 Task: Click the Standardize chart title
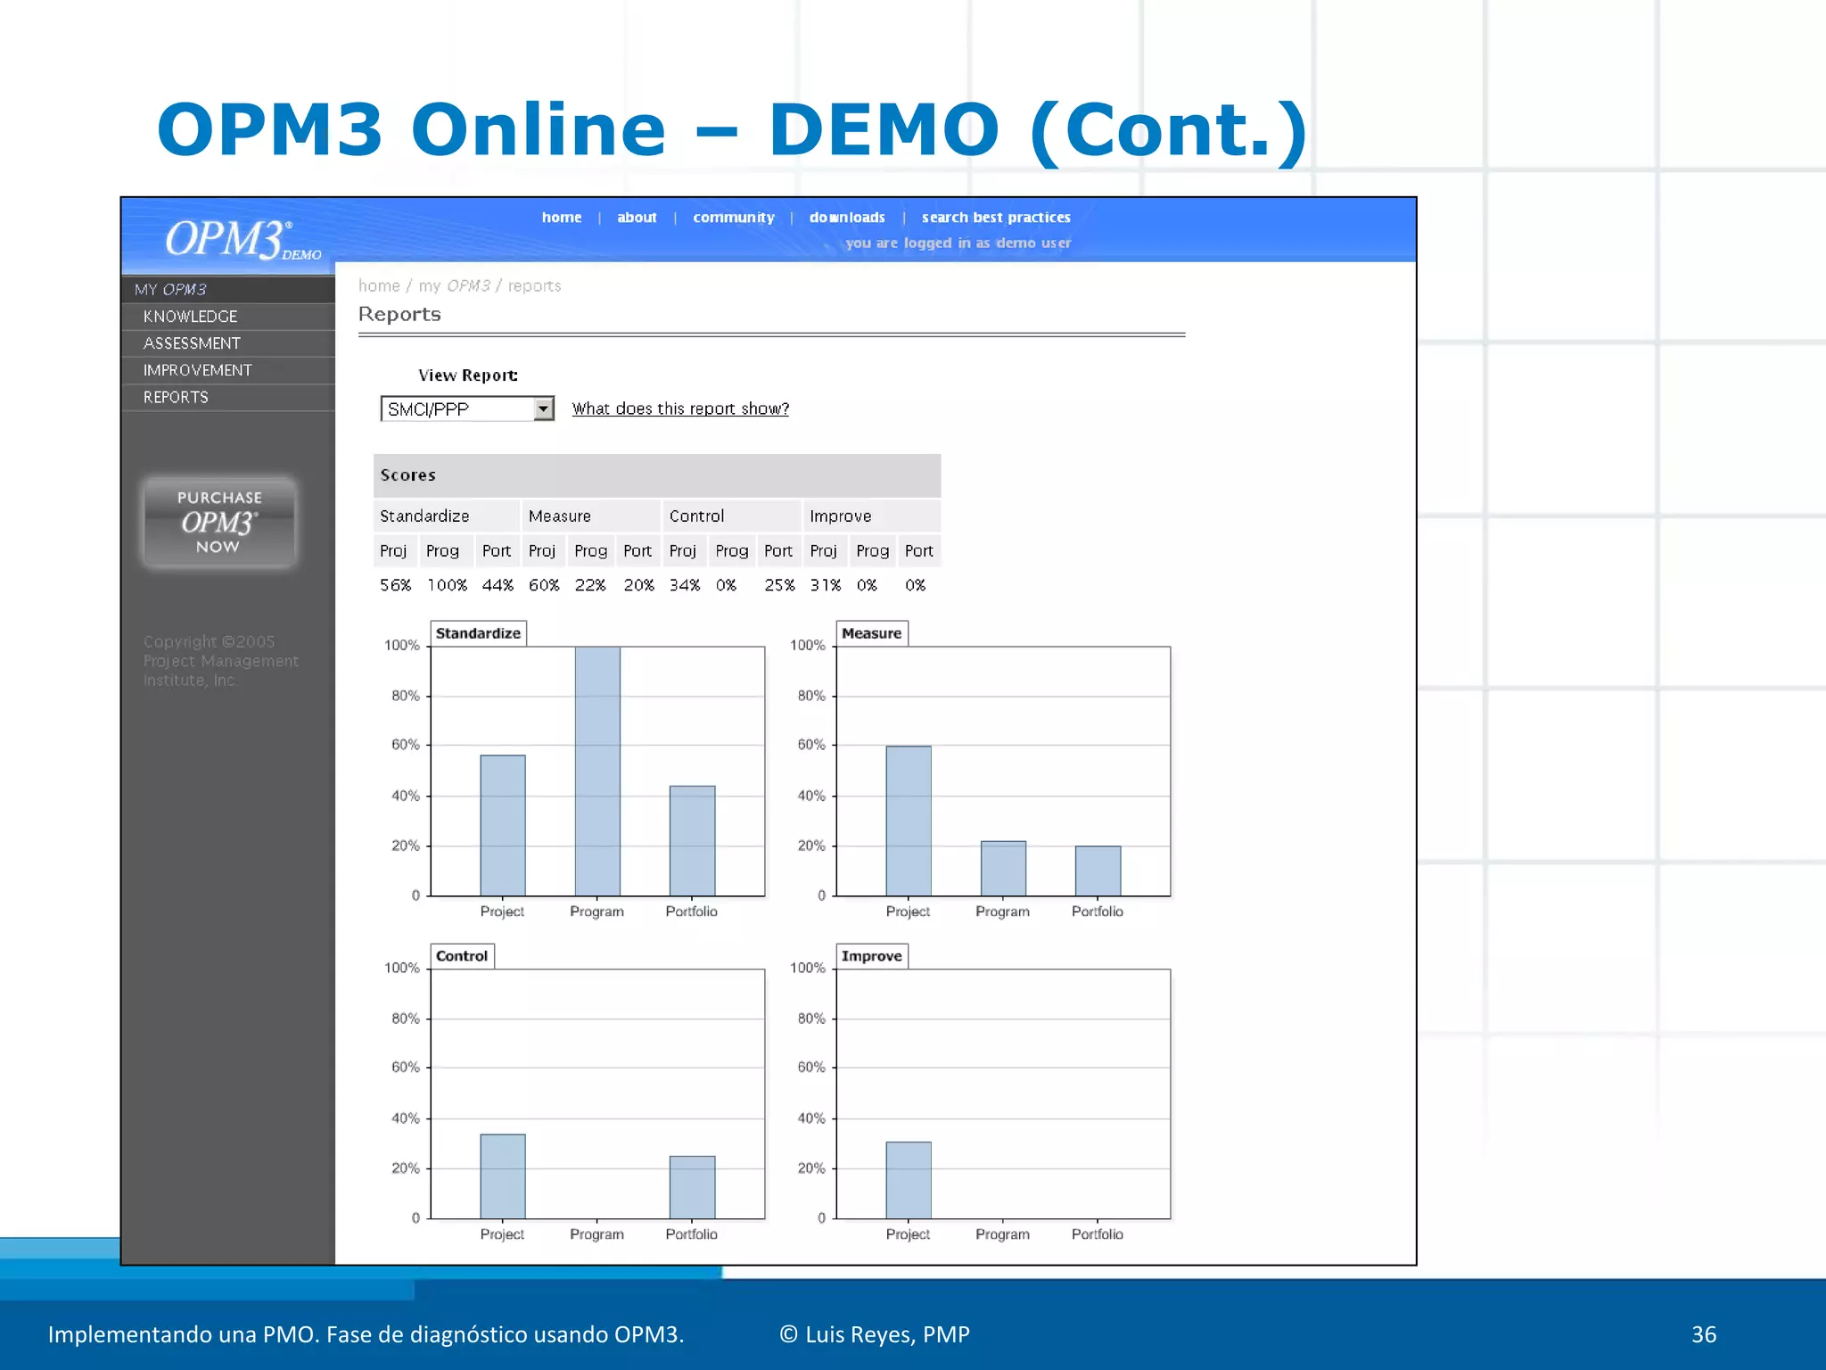point(478,633)
